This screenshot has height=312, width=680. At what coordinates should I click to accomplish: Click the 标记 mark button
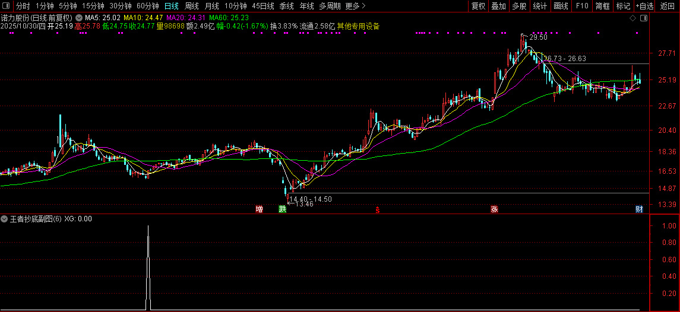point(623,6)
